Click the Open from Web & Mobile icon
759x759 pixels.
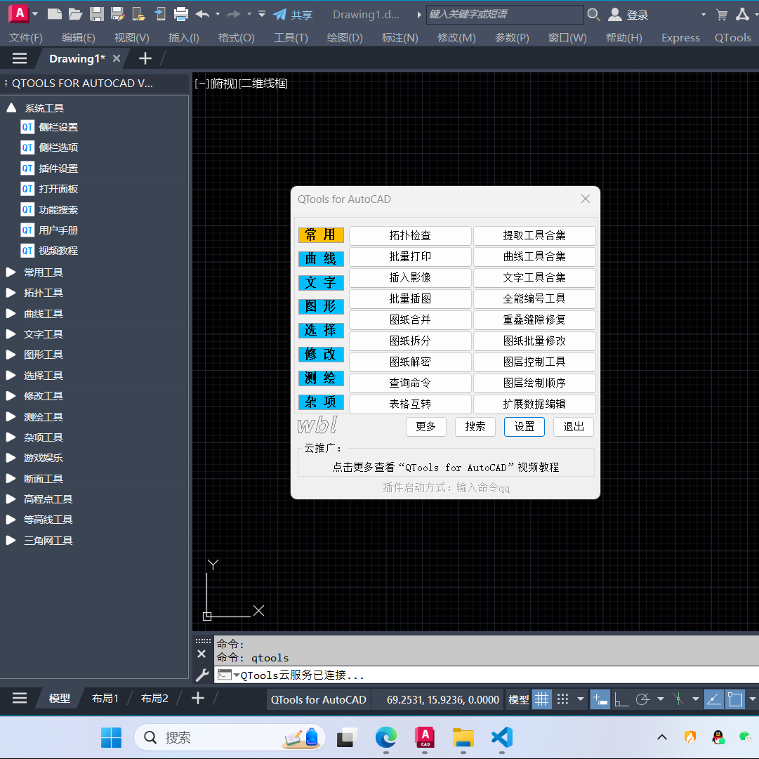click(x=139, y=14)
